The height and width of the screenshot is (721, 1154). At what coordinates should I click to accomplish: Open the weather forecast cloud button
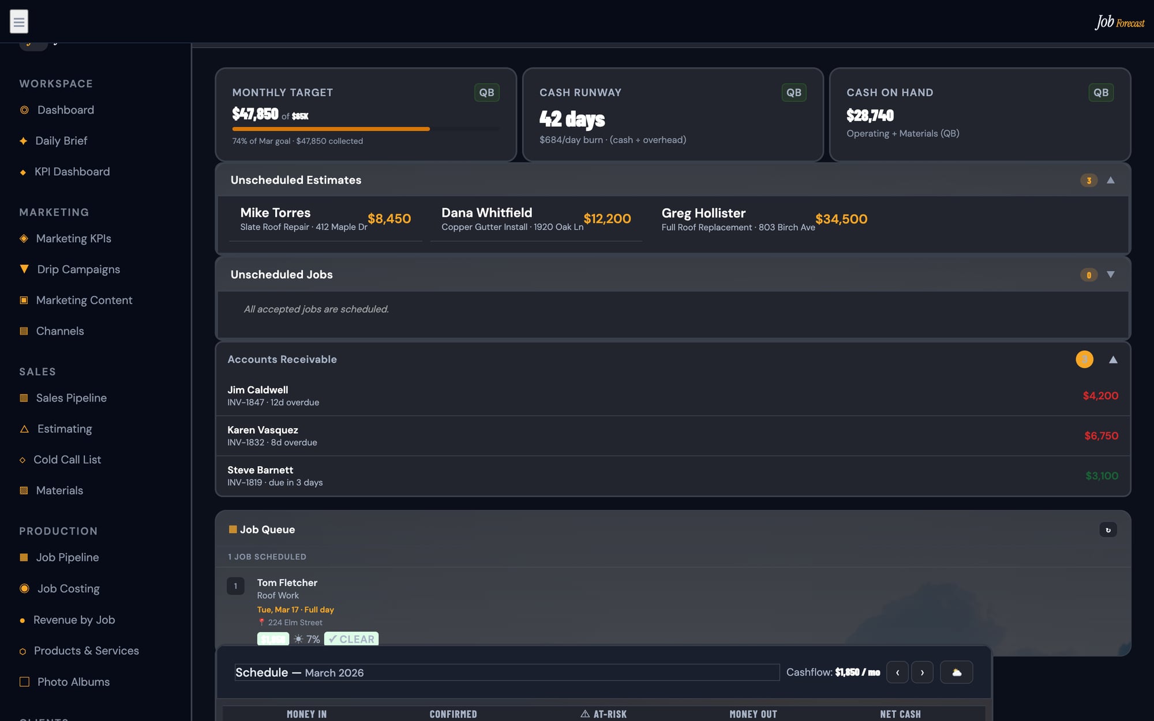[x=957, y=672]
